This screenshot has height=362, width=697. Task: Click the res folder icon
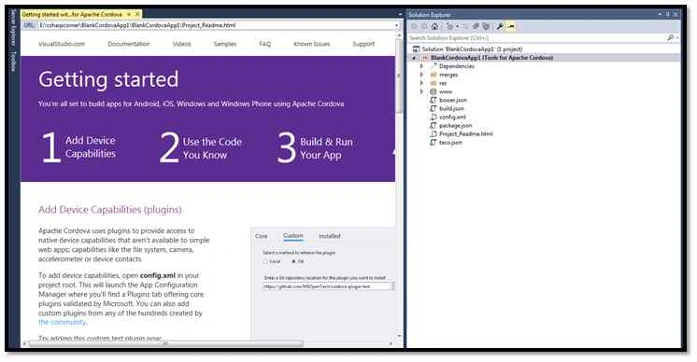click(434, 83)
